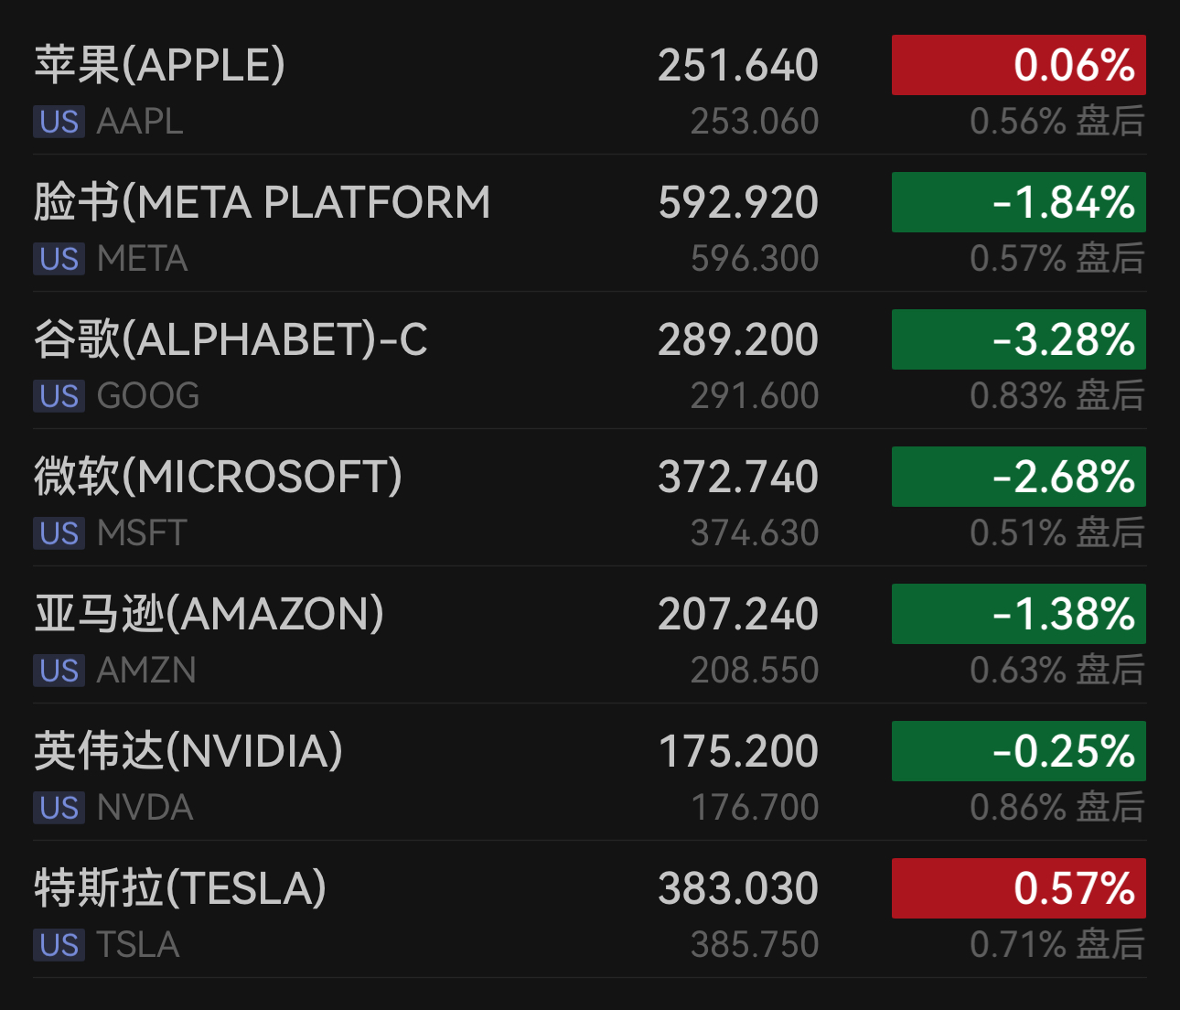Click the US market badge next to GOOG
The width and height of the screenshot is (1180, 1010).
pos(58,396)
